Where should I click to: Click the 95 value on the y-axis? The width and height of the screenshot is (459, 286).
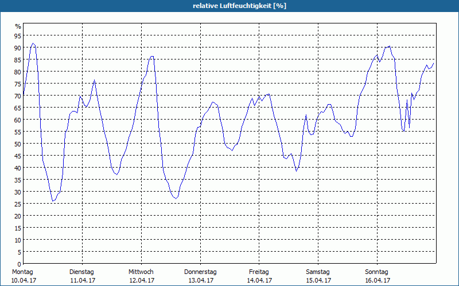[x=18, y=35]
